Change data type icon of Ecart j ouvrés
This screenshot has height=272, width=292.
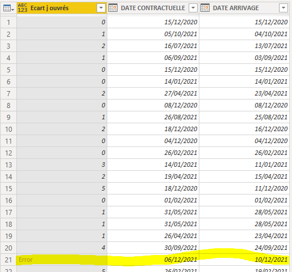23,8
